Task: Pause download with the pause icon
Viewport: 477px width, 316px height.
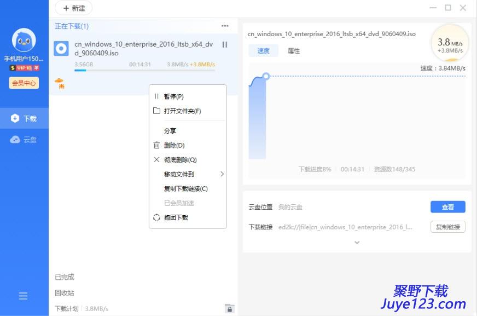Action: [x=224, y=45]
